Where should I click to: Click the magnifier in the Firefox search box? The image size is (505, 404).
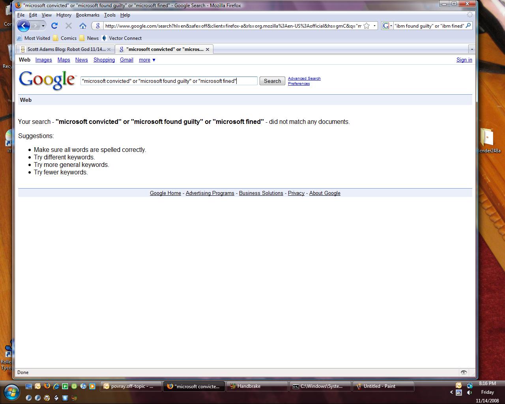(x=468, y=26)
